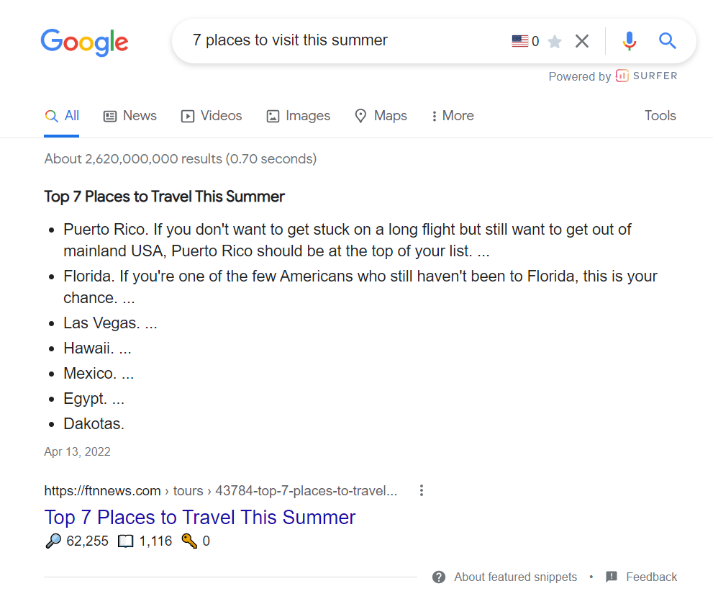Click the Surfer logo icon

click(x=622, y=76)
